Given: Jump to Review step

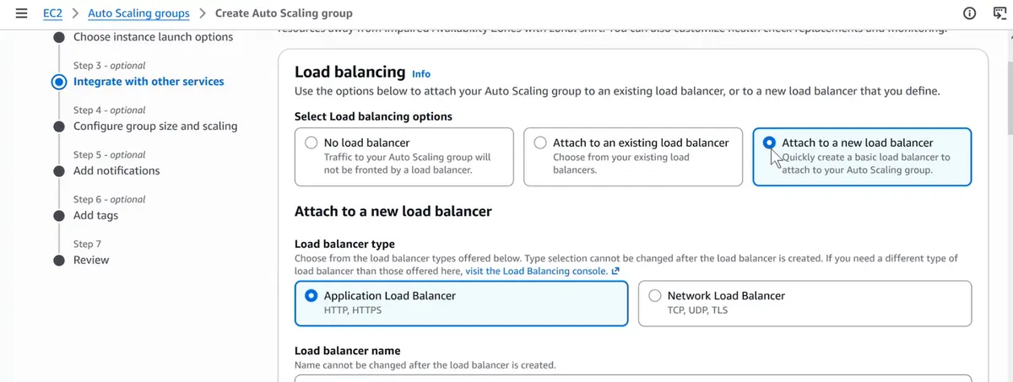Looking at the screenshot, I should point(91,260).
